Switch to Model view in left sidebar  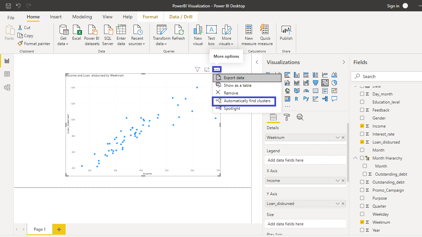coord(7,87)
